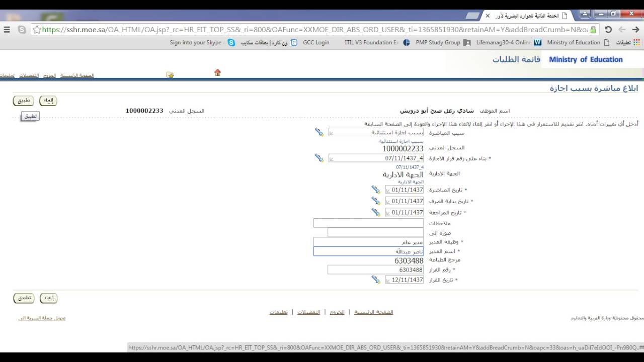Viewport: 644px width, 362px height.
Task: Click the وظيفة المدير field containing مدير عام
Action: pos(368,242)
